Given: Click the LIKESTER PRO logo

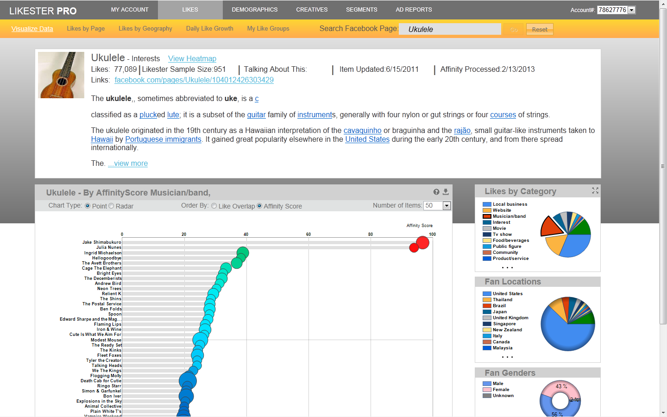Looking at the screenshot, I should coord(43,11).
